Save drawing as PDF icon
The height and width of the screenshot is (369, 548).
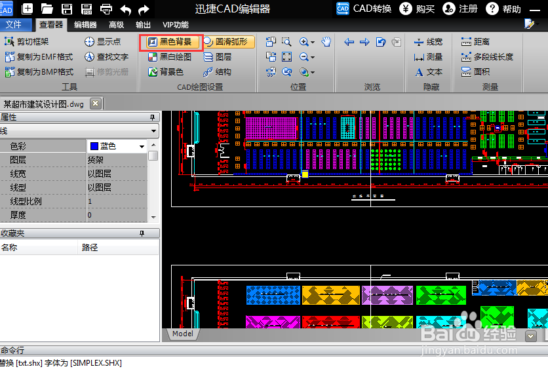pos(87,9)
